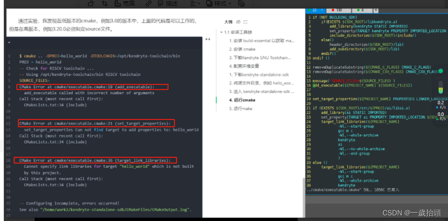Go to outline item 2. 将源文件目录
This screenshot has width=448, height=221.
pos(262,83)
